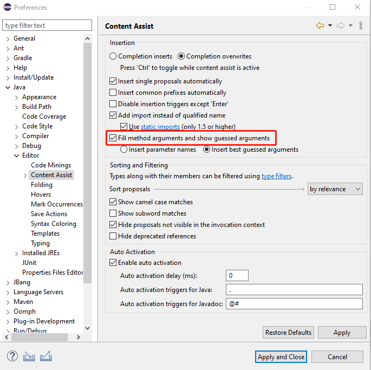
Task: Select Code Minings tree item
Action: [51, 165]
